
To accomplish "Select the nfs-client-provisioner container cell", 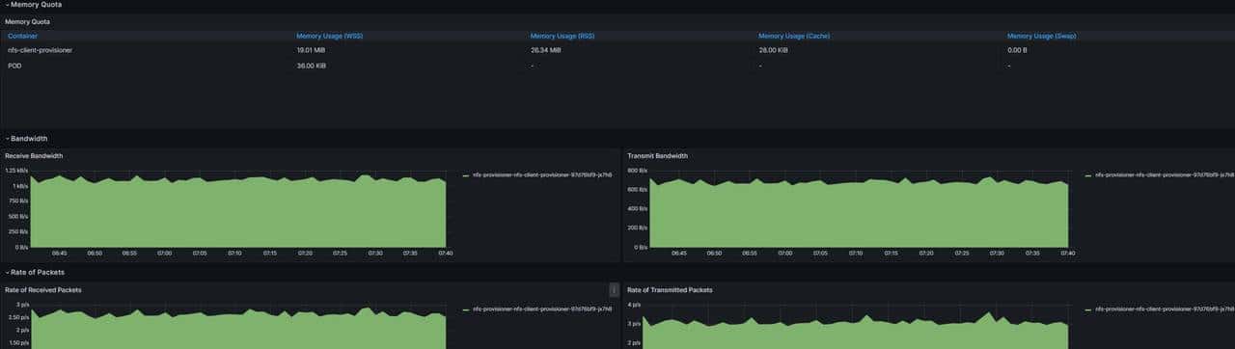I will (x=40, y=49).
